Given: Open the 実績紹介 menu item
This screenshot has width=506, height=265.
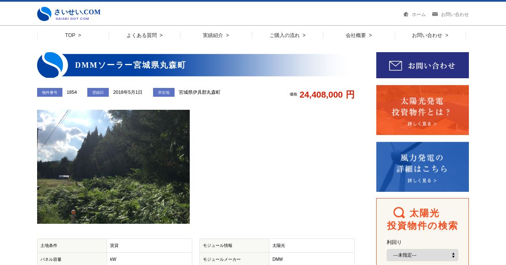Looking at the screenshot, I should [216, 35].
